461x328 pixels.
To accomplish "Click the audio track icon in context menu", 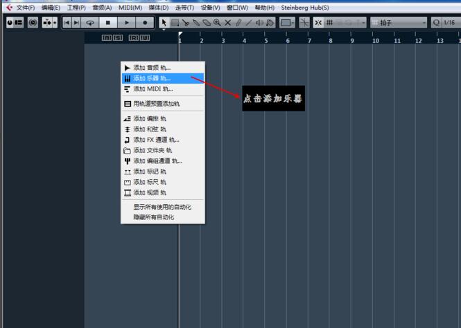I will point(127,68).
